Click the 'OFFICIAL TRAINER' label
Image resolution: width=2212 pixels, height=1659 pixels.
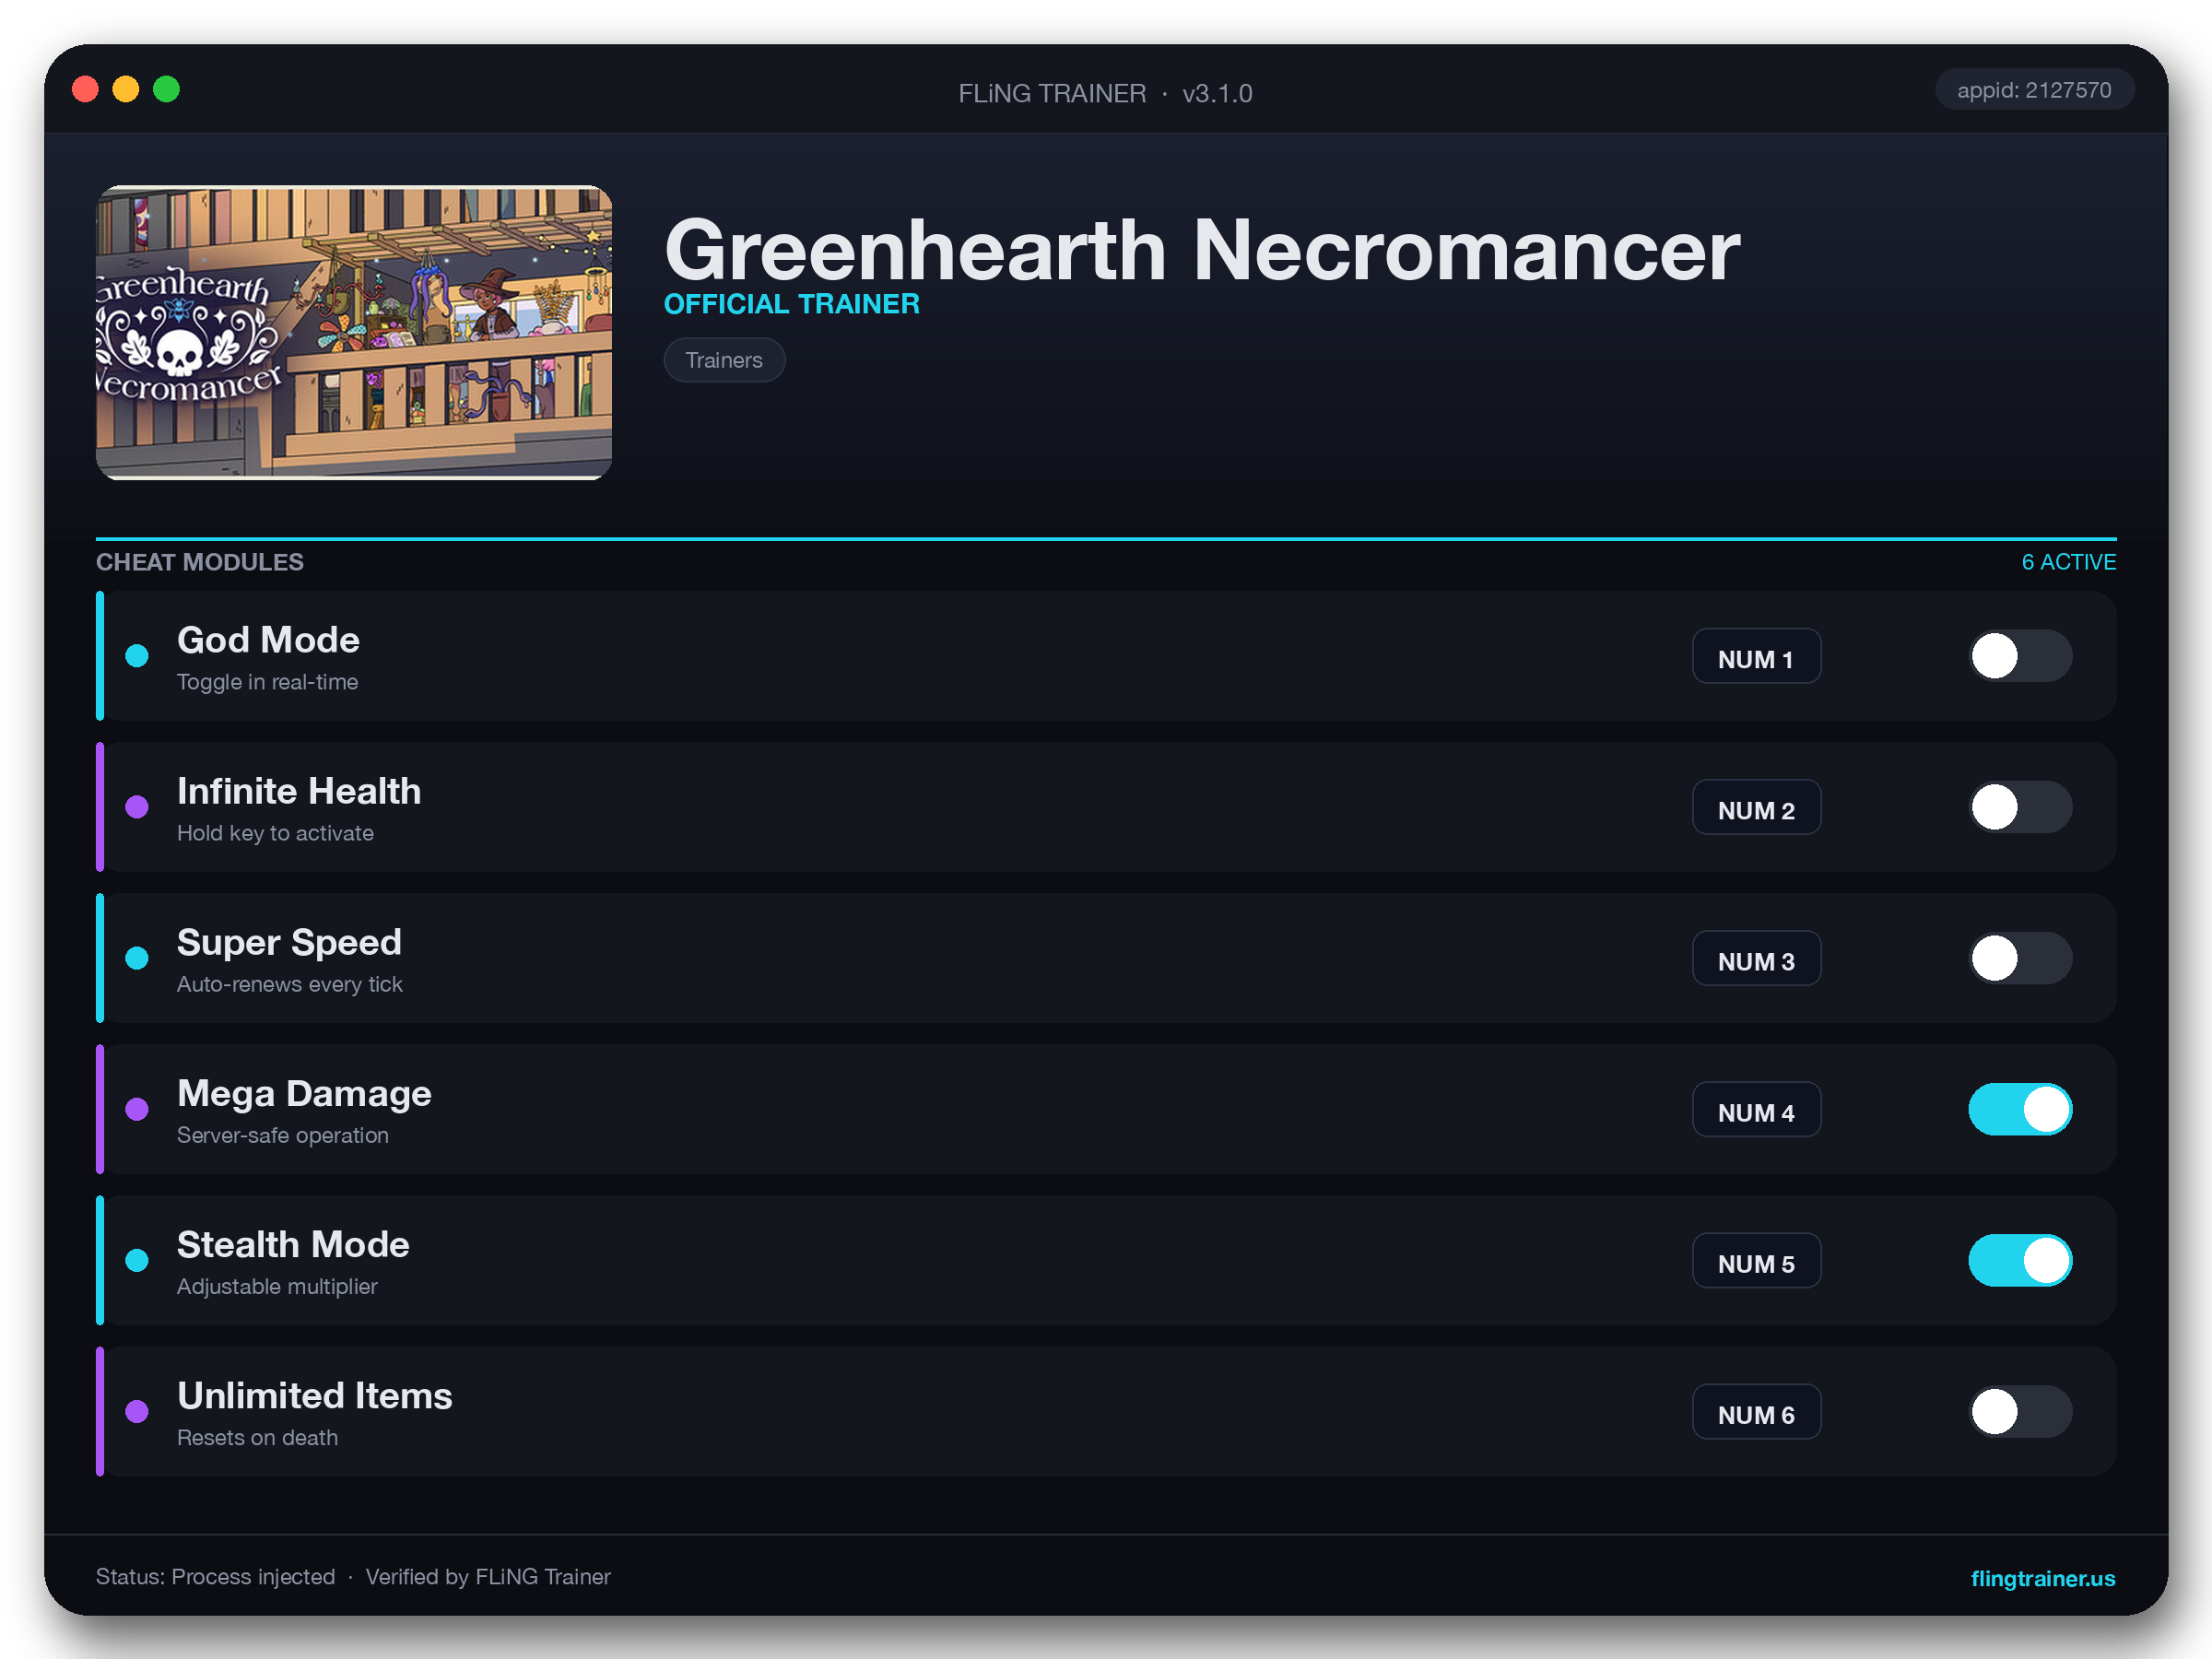pyautogui.click(x=791, y=304)
